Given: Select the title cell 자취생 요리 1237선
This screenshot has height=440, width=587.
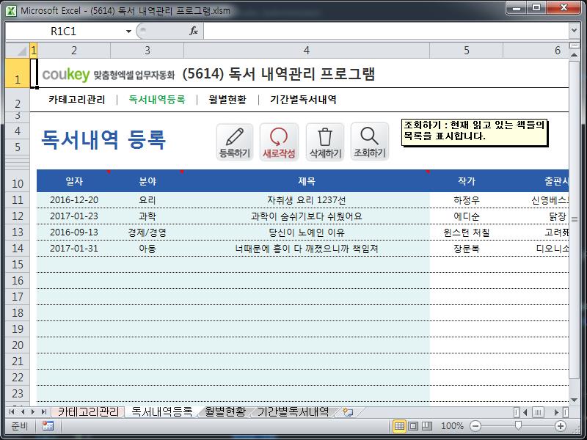Looking at the screenshot, I should click(307, 200).
